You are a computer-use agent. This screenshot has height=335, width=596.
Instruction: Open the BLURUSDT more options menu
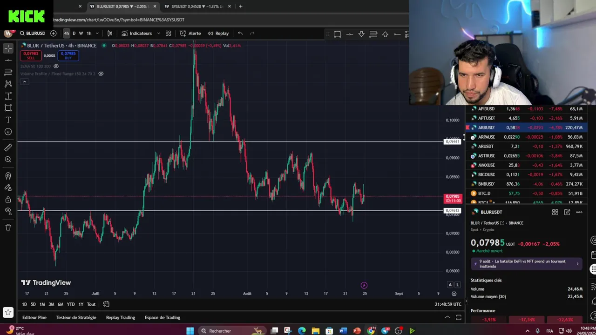point(579,212)
